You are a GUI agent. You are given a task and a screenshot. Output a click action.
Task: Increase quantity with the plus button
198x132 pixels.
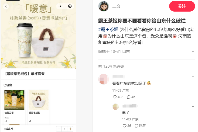[x=70, y=129]
